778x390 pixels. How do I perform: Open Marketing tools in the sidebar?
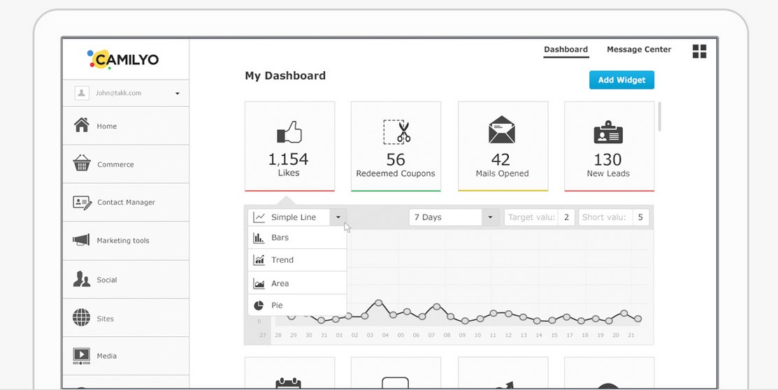click(x=126, y=240)
